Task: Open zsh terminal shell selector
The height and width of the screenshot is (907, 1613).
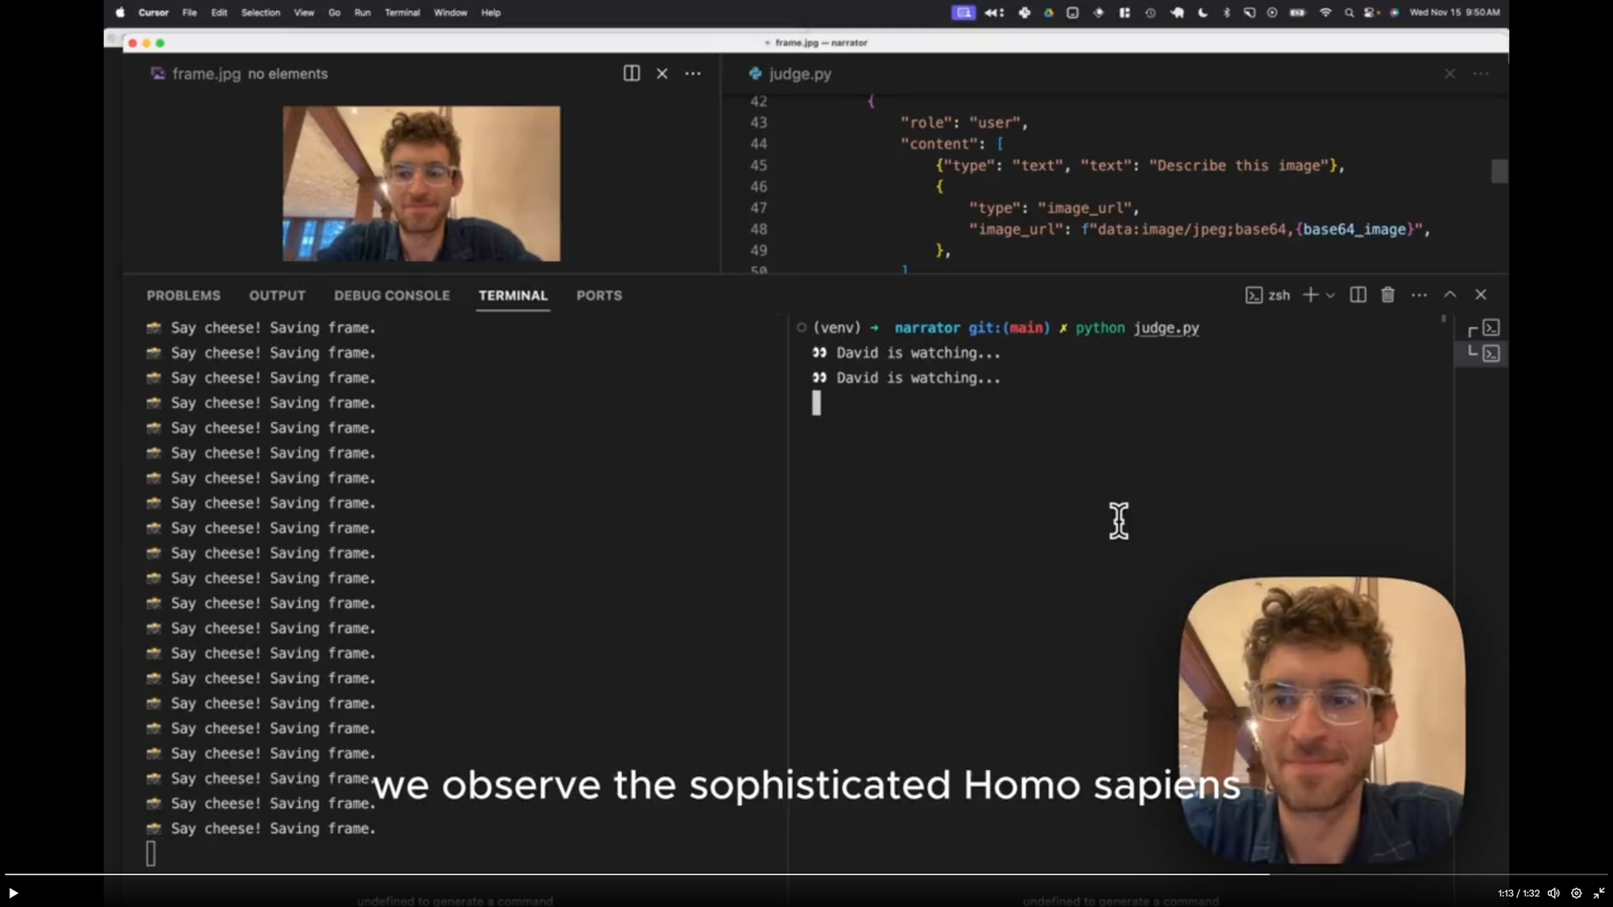Action: [x=1268, y=295]
